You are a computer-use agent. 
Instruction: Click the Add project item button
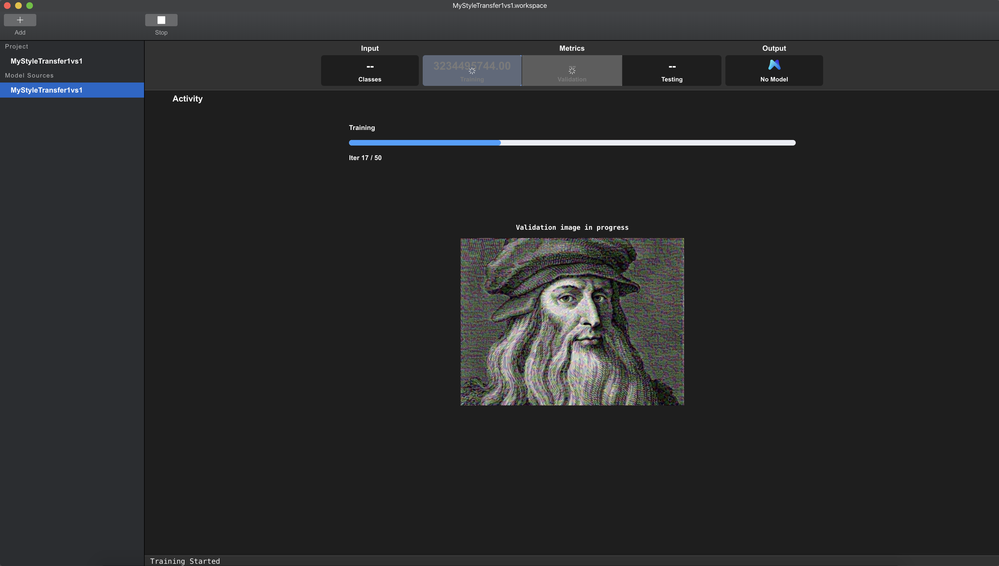[x=19, y=19]
